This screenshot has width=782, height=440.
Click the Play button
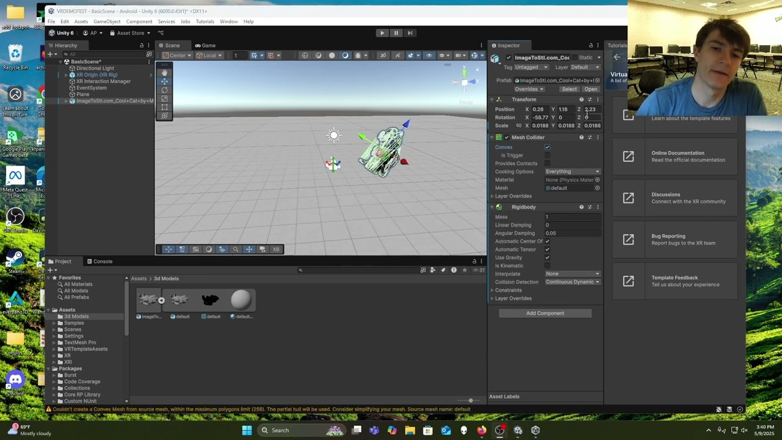(382, 33)
